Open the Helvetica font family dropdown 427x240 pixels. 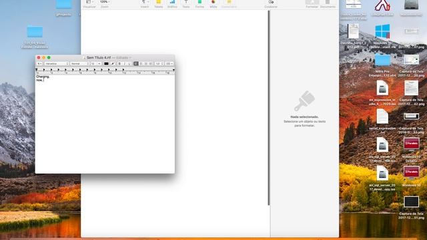[x=57, y=64]
